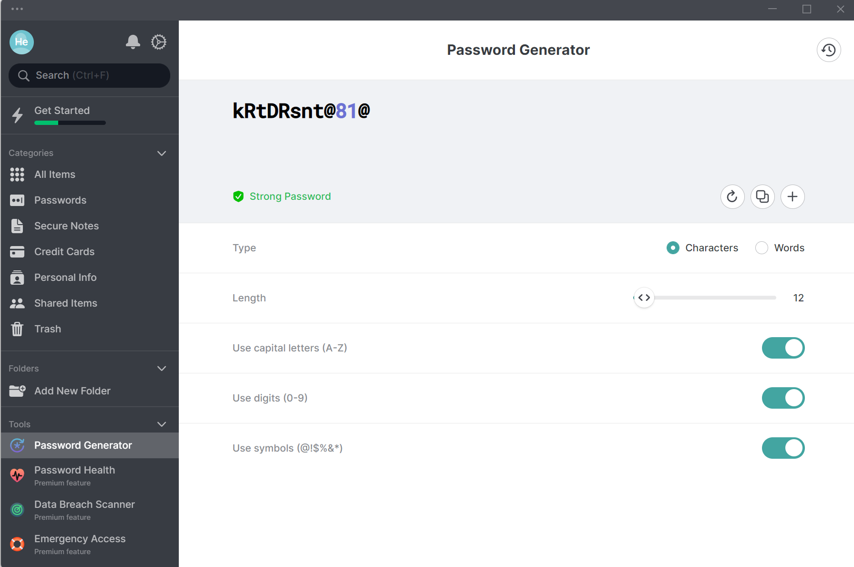
Task: Collapse the Categories section
Action: [x=162, y=153]
